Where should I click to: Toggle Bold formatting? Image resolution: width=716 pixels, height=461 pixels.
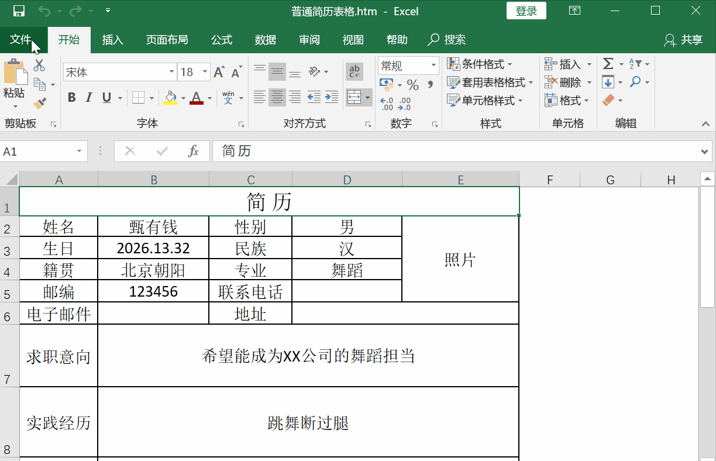click(x=72, y=98)
